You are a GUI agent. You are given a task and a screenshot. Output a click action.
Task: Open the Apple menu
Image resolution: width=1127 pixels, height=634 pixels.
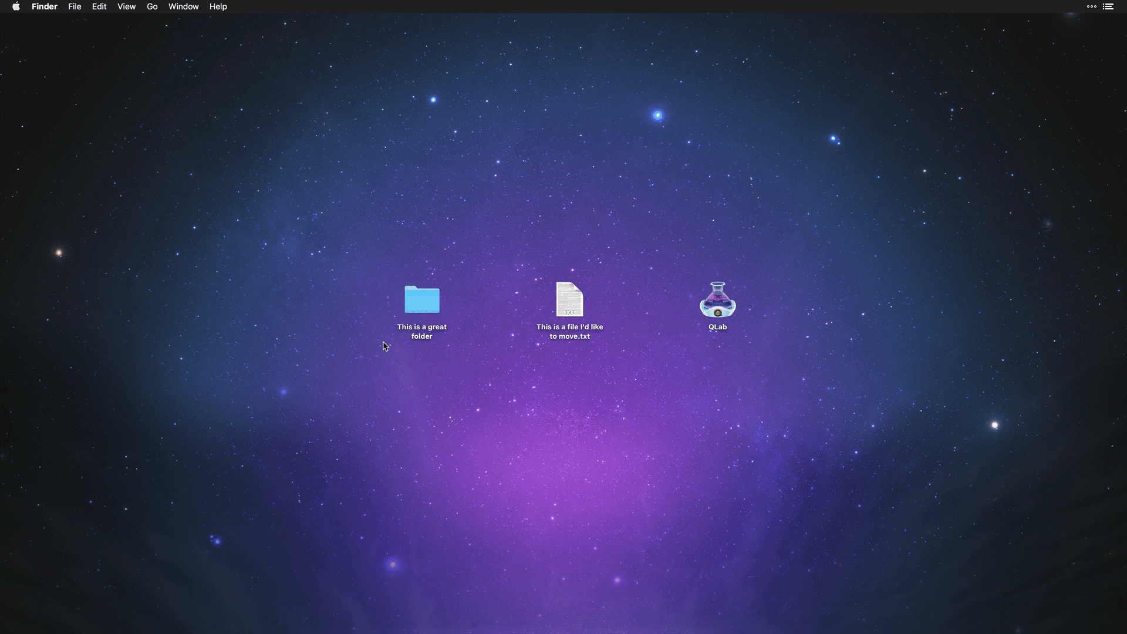coord(16,6)
